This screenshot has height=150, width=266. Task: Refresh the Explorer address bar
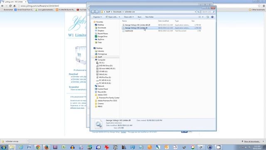(x=199, y=12)
